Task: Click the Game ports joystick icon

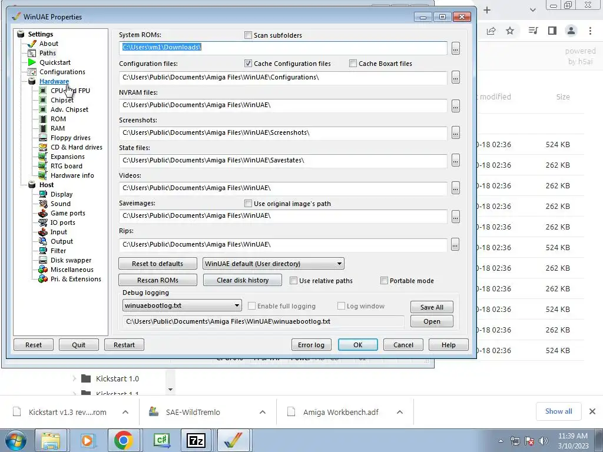Action: click(43, 213)
